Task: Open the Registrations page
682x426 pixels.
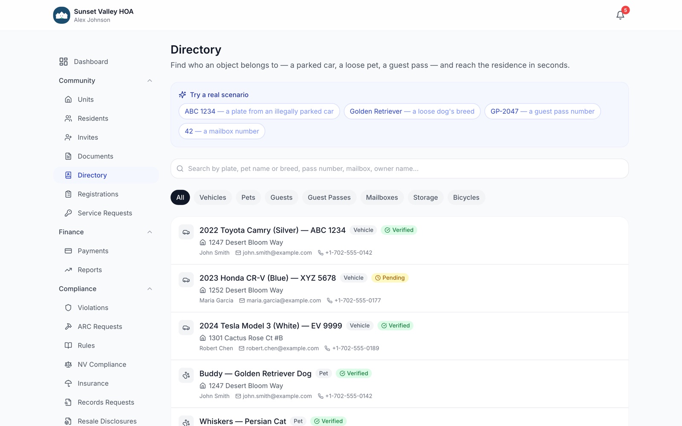Action: click(106, 194)
